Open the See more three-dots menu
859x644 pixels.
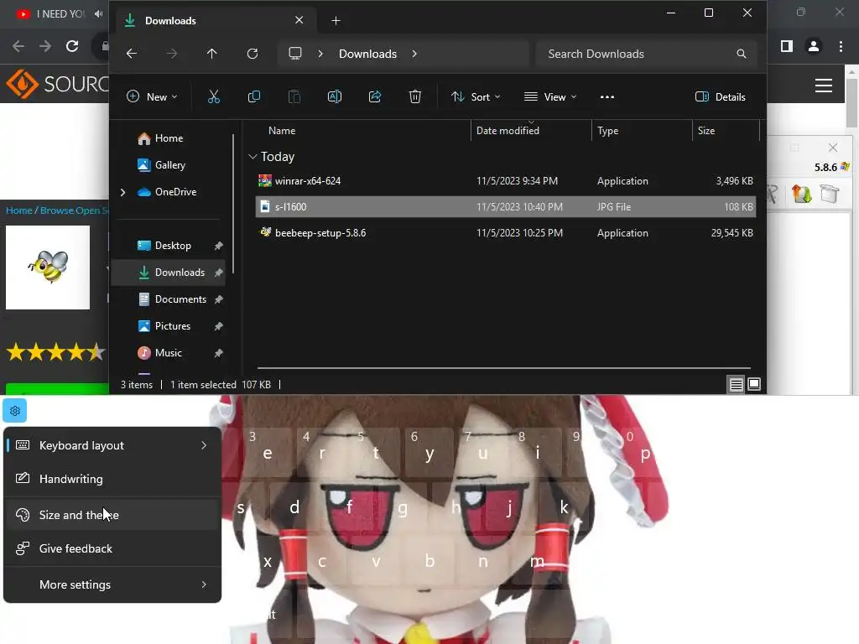click(x=607, y=97)
